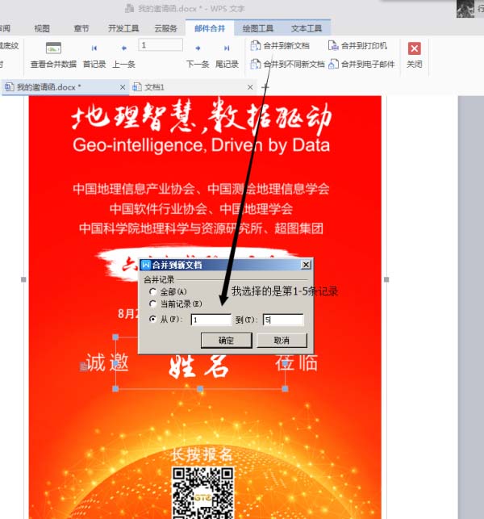Image resolution: width=484 pixels, height=519 pixels.
Task: Click 合并到电子邮件 in ribbon
Action: point(361,64)
